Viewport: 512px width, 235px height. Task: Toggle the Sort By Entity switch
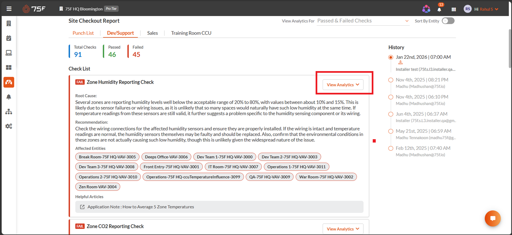(448, 21)
